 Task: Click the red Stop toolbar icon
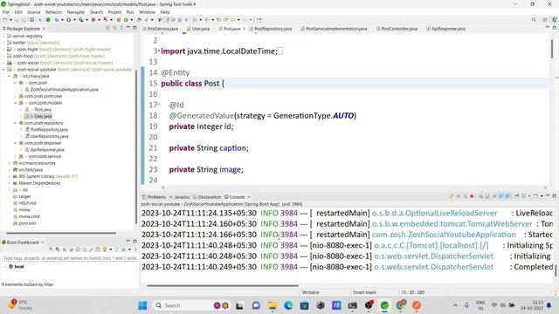coord(93,20)
